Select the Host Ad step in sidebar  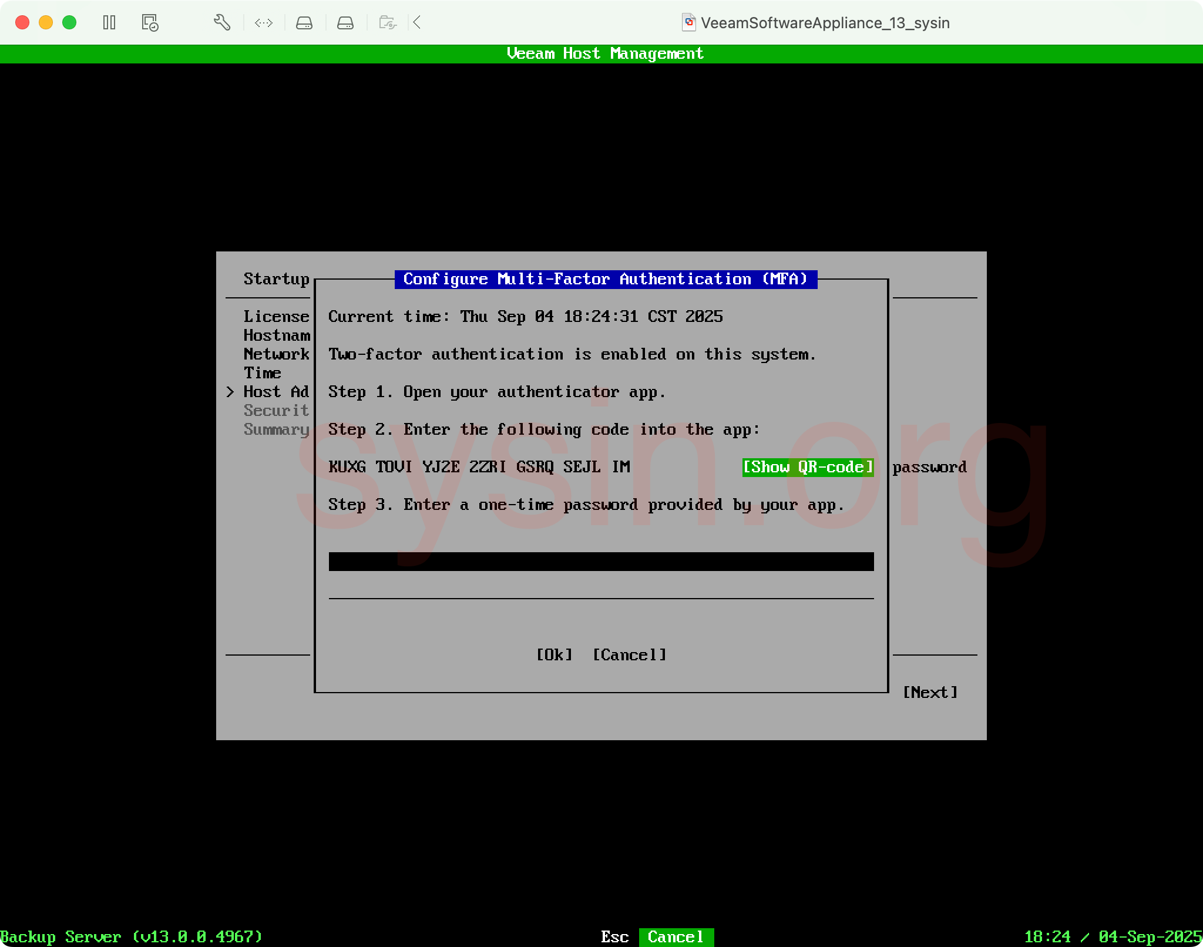click(276, 392)
